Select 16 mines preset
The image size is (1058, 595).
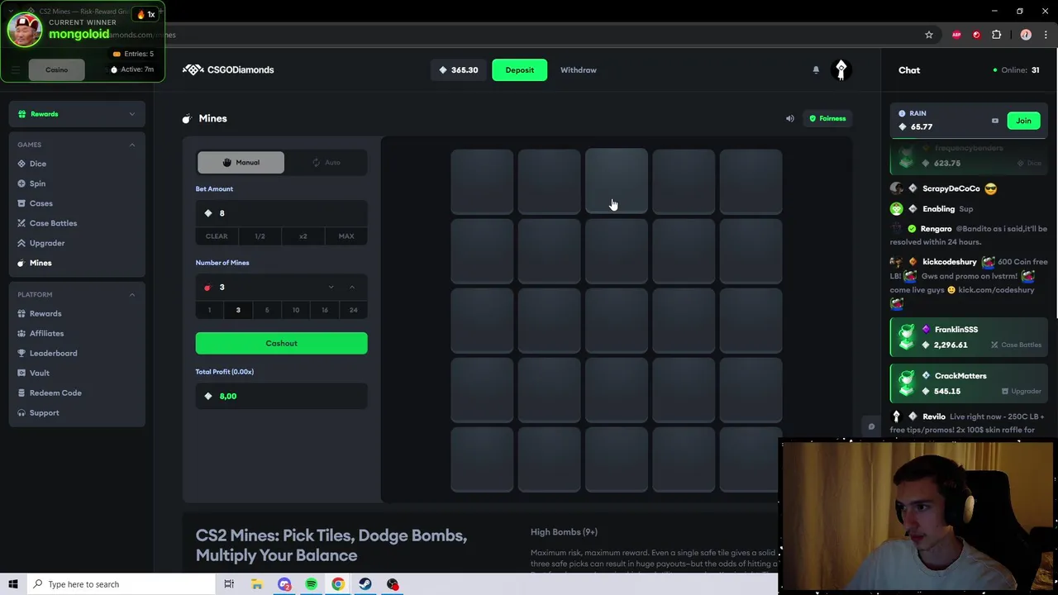coord(325,310)
